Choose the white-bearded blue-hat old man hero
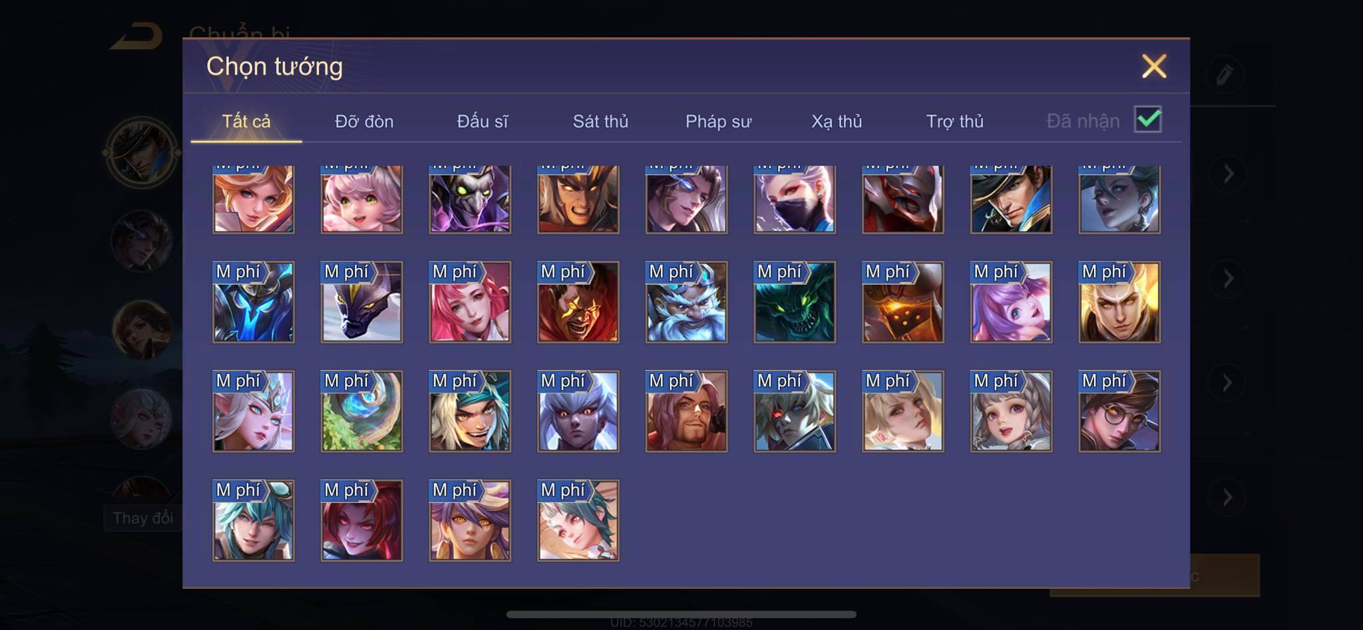This screenshot has width=1363, height=630. (x=686, y=302)
